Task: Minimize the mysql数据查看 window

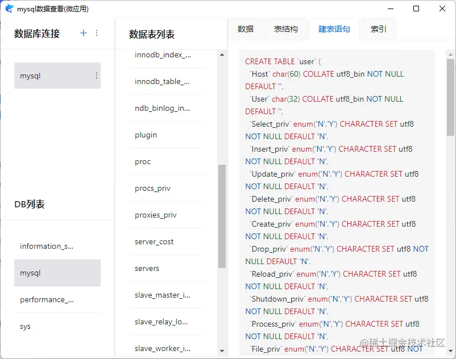Action: click(391, 9)
